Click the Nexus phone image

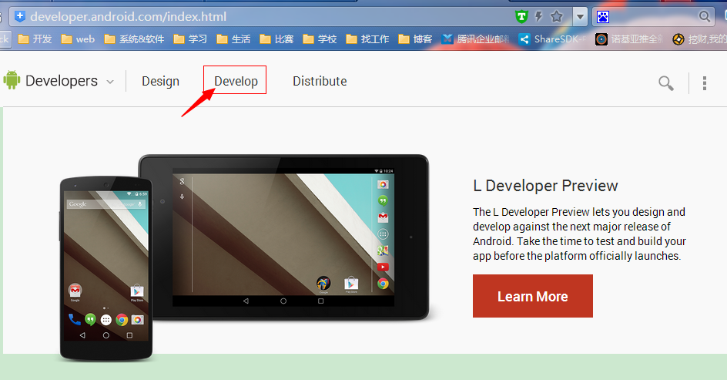pyautogui.click(x=106, y=269)
